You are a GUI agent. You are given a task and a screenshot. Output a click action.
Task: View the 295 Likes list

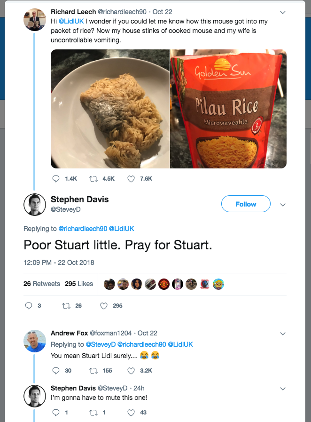(79, 284)
